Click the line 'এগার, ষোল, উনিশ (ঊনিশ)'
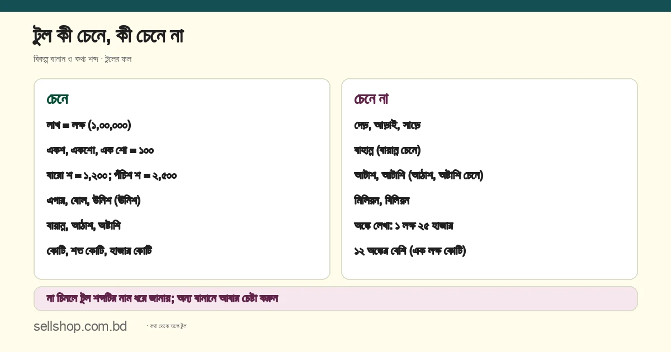 click(93, 201)
